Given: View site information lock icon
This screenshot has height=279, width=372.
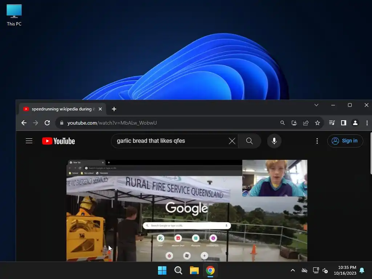Looking at the screenshot, I should coord(62,123).
